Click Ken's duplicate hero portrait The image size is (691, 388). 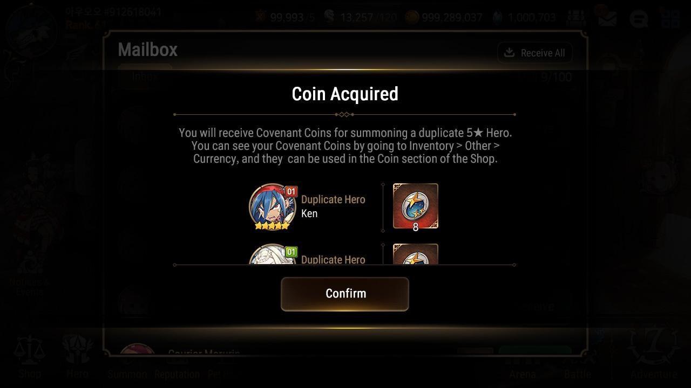point(273,207)
